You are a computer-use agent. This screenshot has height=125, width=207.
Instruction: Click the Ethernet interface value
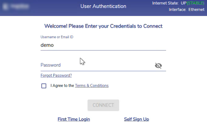pos(197,10)
